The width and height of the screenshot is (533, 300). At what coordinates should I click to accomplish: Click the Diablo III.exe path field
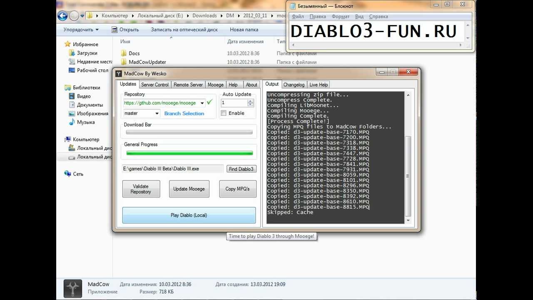coord(173,169)
